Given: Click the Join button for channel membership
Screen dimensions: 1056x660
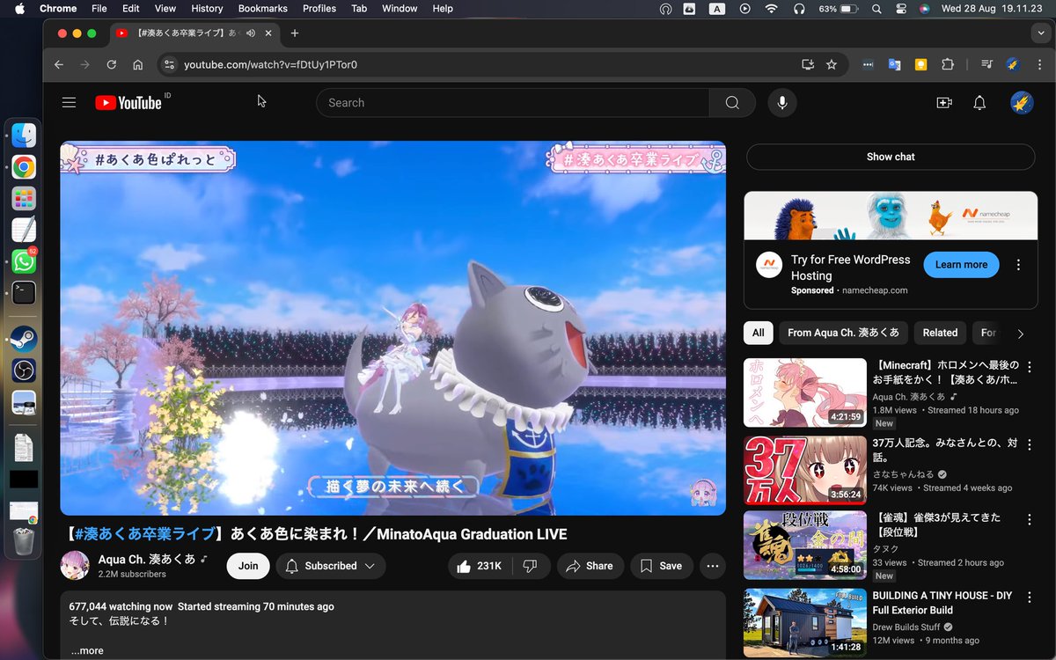Looking at the screenshot, I should click(247, 566).
